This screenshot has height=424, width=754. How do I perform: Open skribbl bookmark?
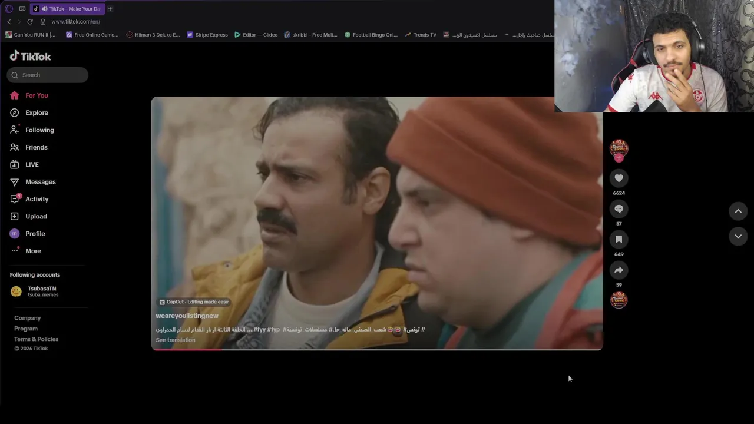pos(310,35)
